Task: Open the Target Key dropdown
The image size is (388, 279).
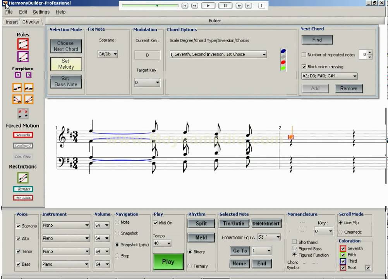Action: [147, 83]
